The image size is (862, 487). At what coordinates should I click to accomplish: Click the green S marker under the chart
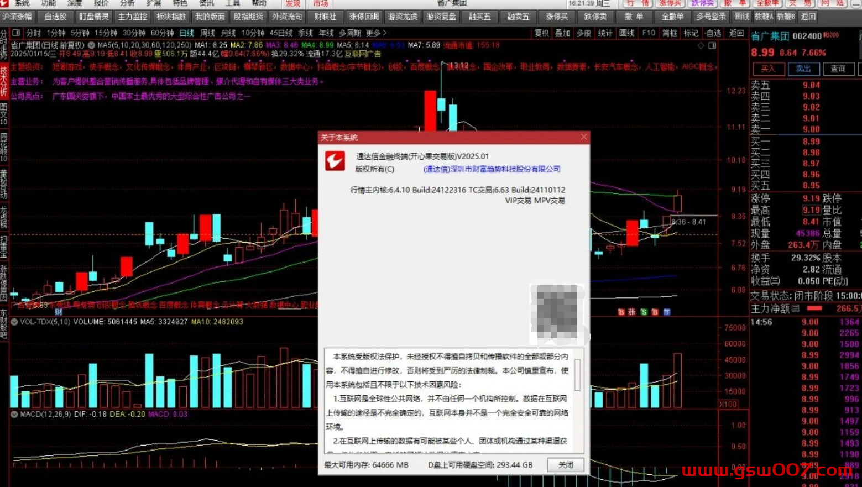[x=644, y=312]
